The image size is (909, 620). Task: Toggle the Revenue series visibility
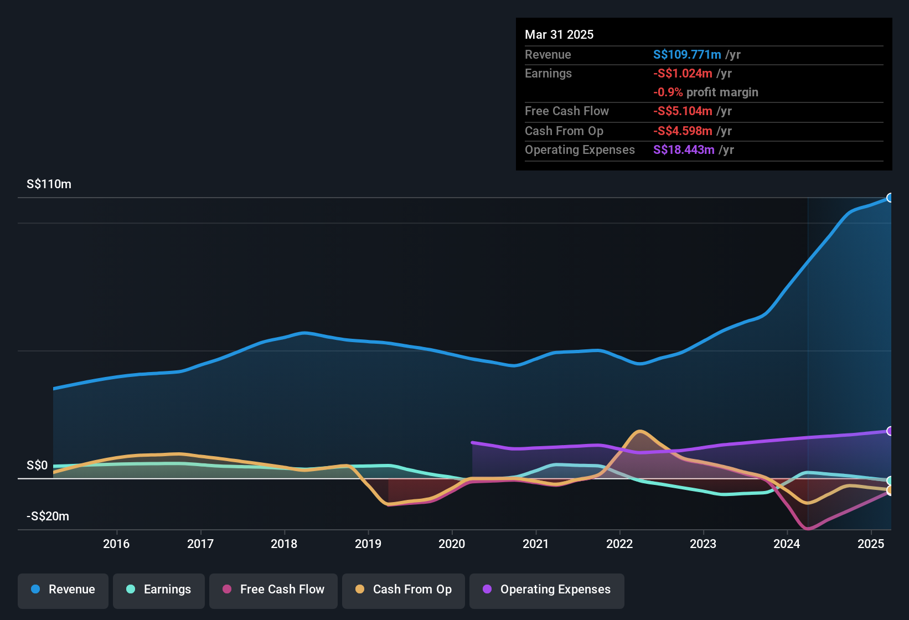[63, 590]
